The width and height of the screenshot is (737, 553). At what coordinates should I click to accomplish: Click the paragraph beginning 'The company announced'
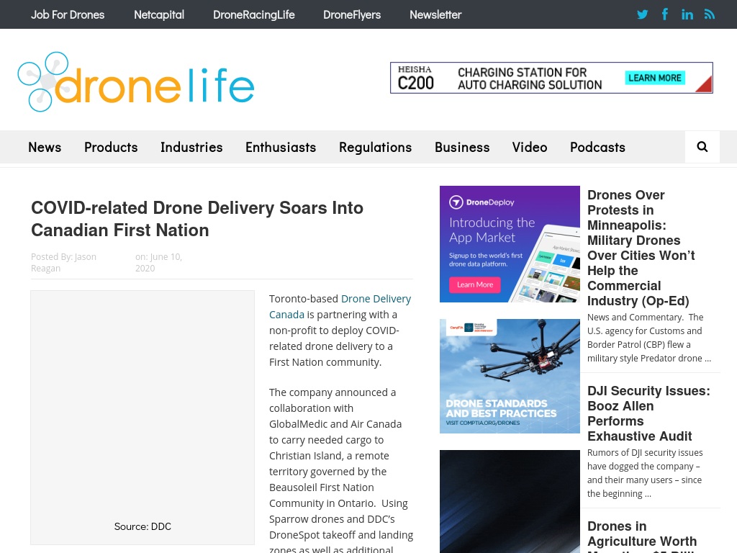341,470
